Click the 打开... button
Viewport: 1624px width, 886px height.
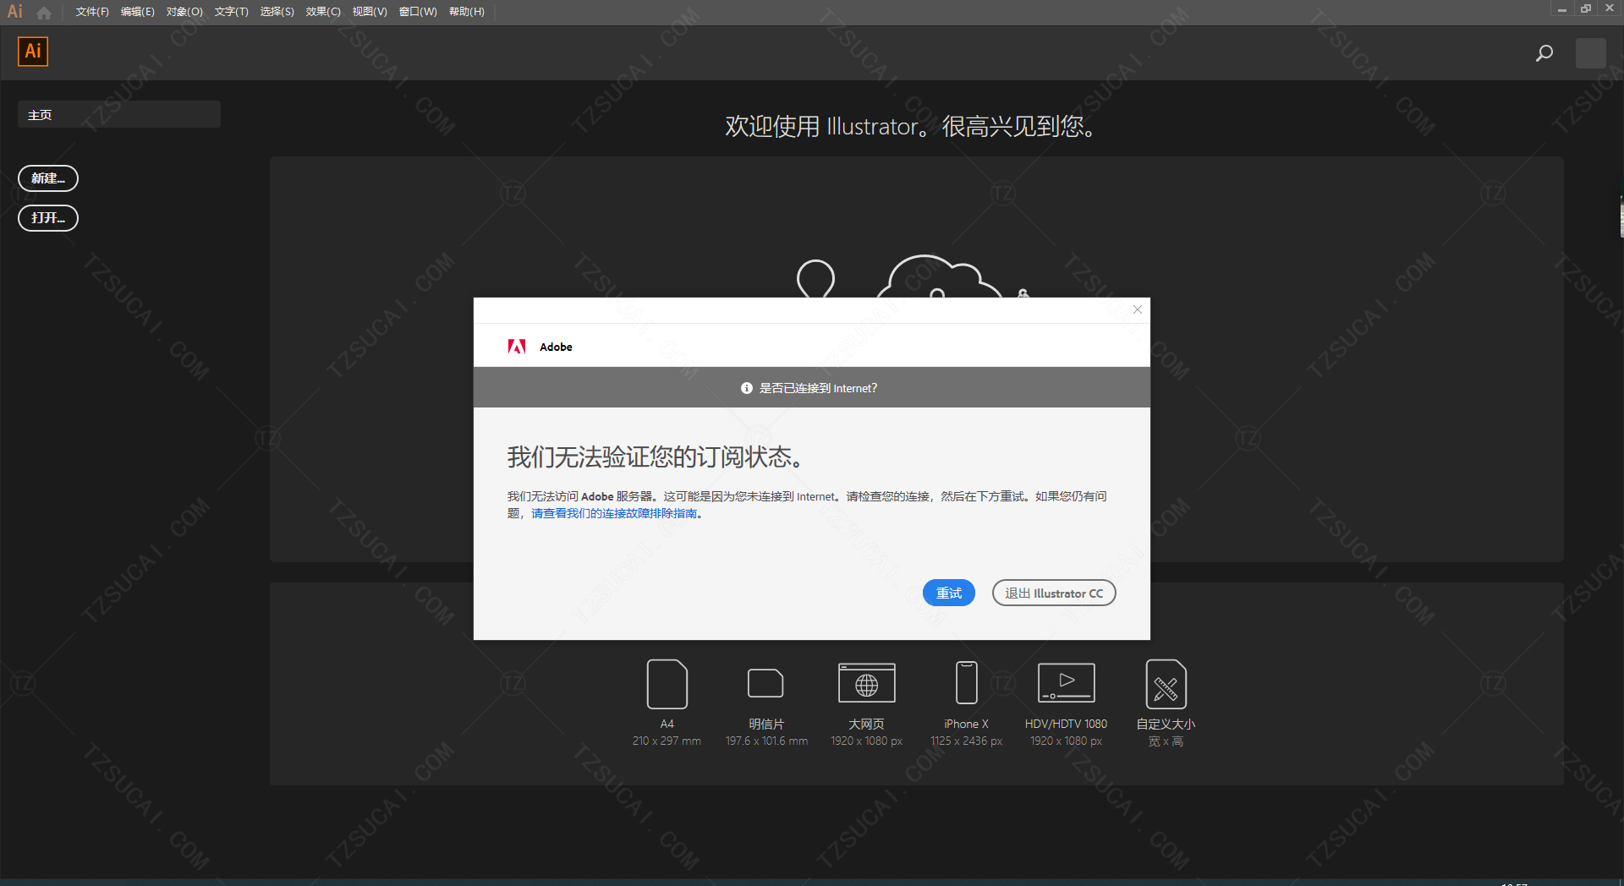pyautogui.click(x=48, y=218)
